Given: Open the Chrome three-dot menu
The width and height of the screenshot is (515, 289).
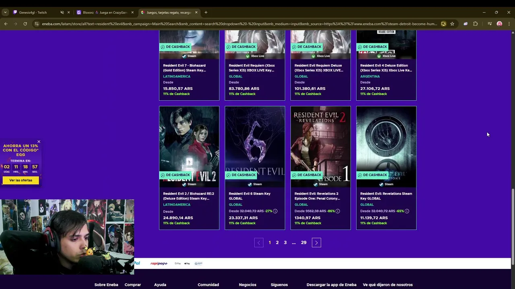Looking at the screenshot, I should [x=509, y=24].
